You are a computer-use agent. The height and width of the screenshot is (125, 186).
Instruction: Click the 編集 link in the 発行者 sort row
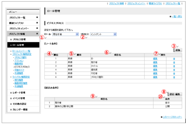click(x=155, y=62)
